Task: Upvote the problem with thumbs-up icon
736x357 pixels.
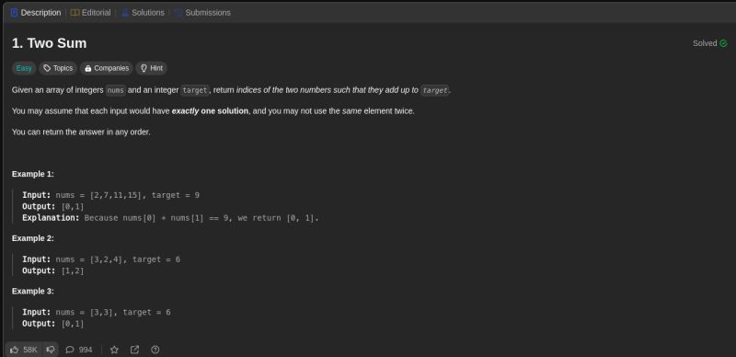Action: tap(15, 350)
